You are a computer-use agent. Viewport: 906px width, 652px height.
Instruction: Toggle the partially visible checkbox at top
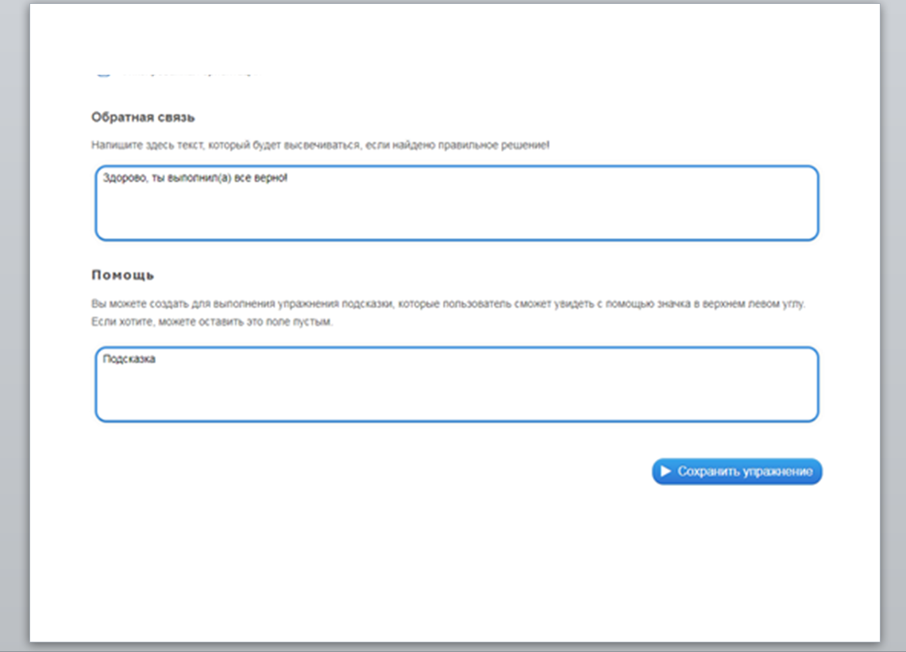coord(102,72)
